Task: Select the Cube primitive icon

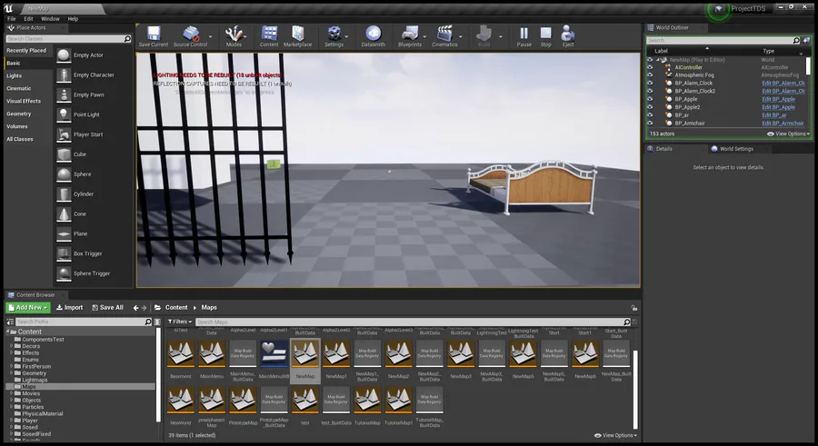Action: click(64, 154)
